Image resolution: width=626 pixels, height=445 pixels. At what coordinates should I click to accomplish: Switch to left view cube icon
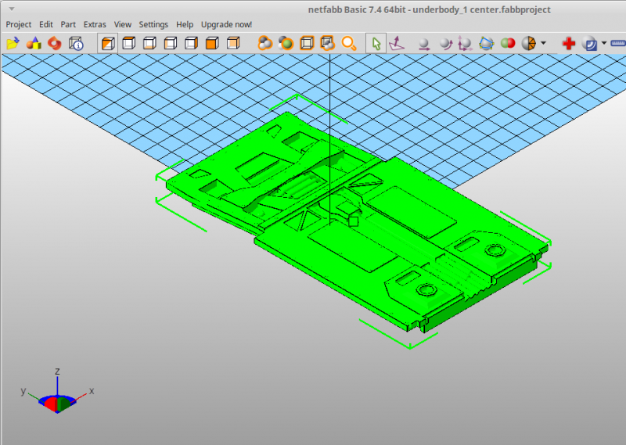click(171, 43)
